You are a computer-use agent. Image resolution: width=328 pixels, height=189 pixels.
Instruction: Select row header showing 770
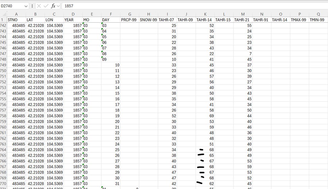coord(3,184)
